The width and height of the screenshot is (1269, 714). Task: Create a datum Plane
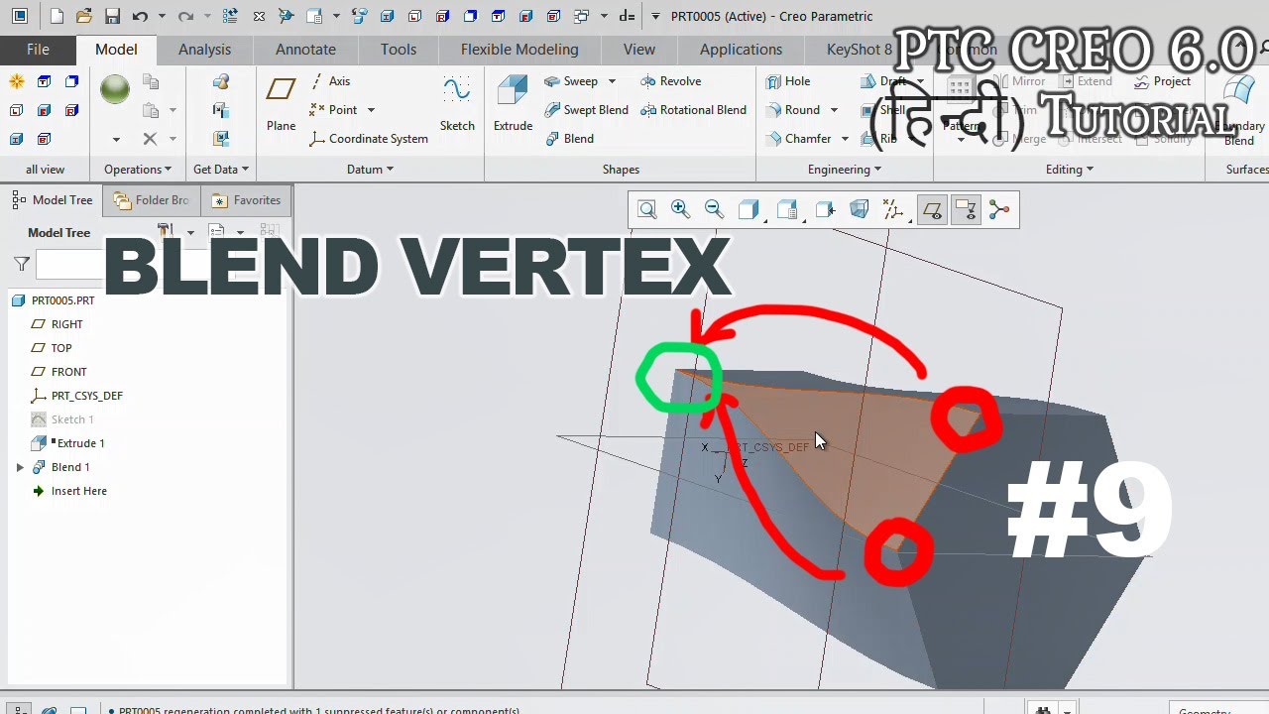[281, 105]
